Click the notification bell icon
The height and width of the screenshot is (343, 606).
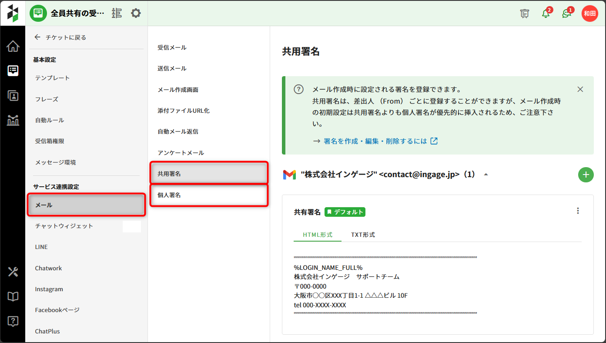tap(546, 13)
